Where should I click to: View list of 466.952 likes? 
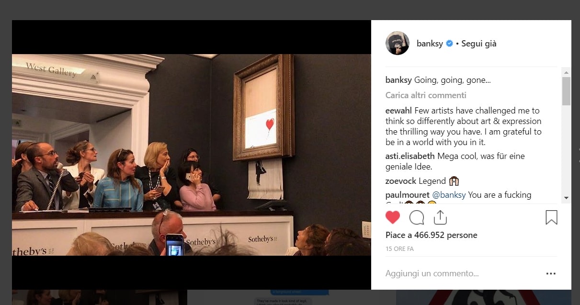point(431,235)
